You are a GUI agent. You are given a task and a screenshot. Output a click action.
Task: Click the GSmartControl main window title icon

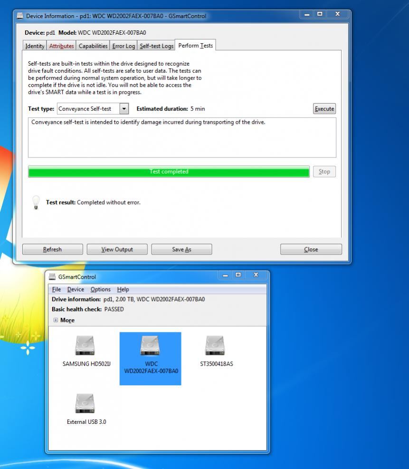tap(52, 277)
